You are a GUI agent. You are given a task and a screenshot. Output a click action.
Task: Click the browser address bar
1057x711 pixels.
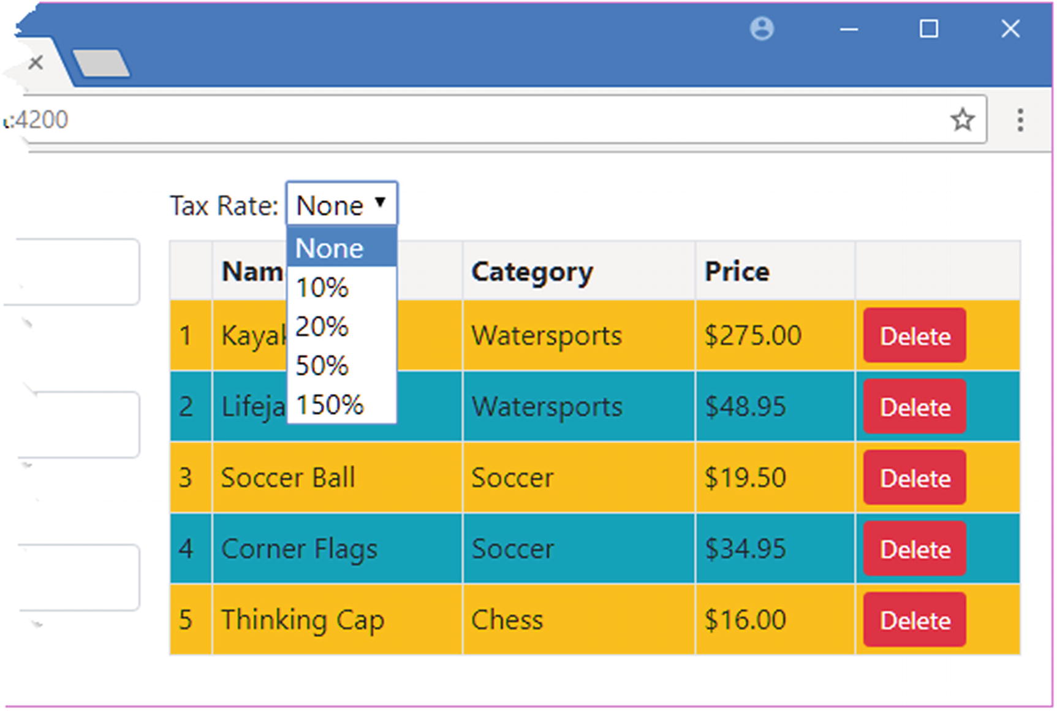[x=490, y=120]
